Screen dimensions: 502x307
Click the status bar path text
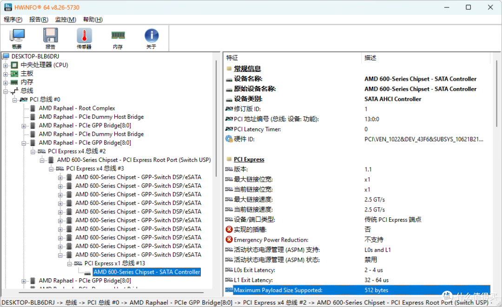click(246, 302)
